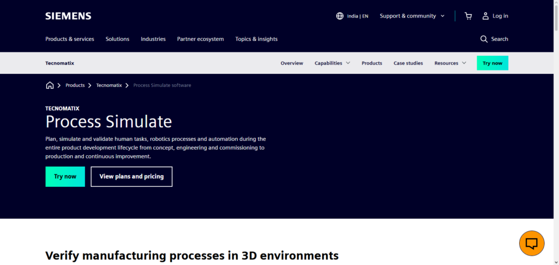
Task: Open the Partner ecosystem menu
Action: [200, 39]
